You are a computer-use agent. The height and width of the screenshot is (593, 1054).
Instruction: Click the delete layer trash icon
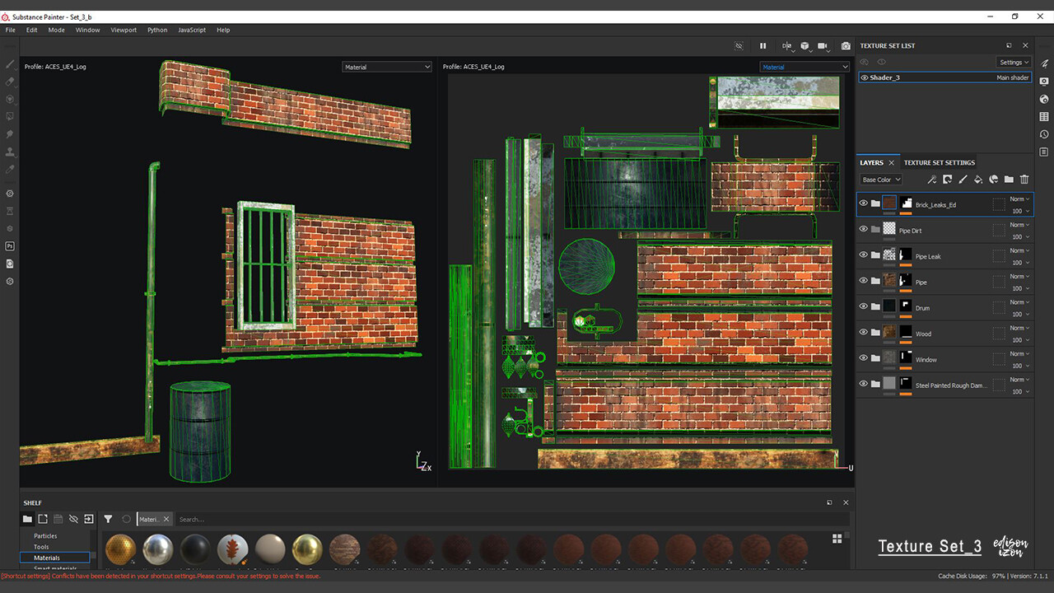(1024, 180)
